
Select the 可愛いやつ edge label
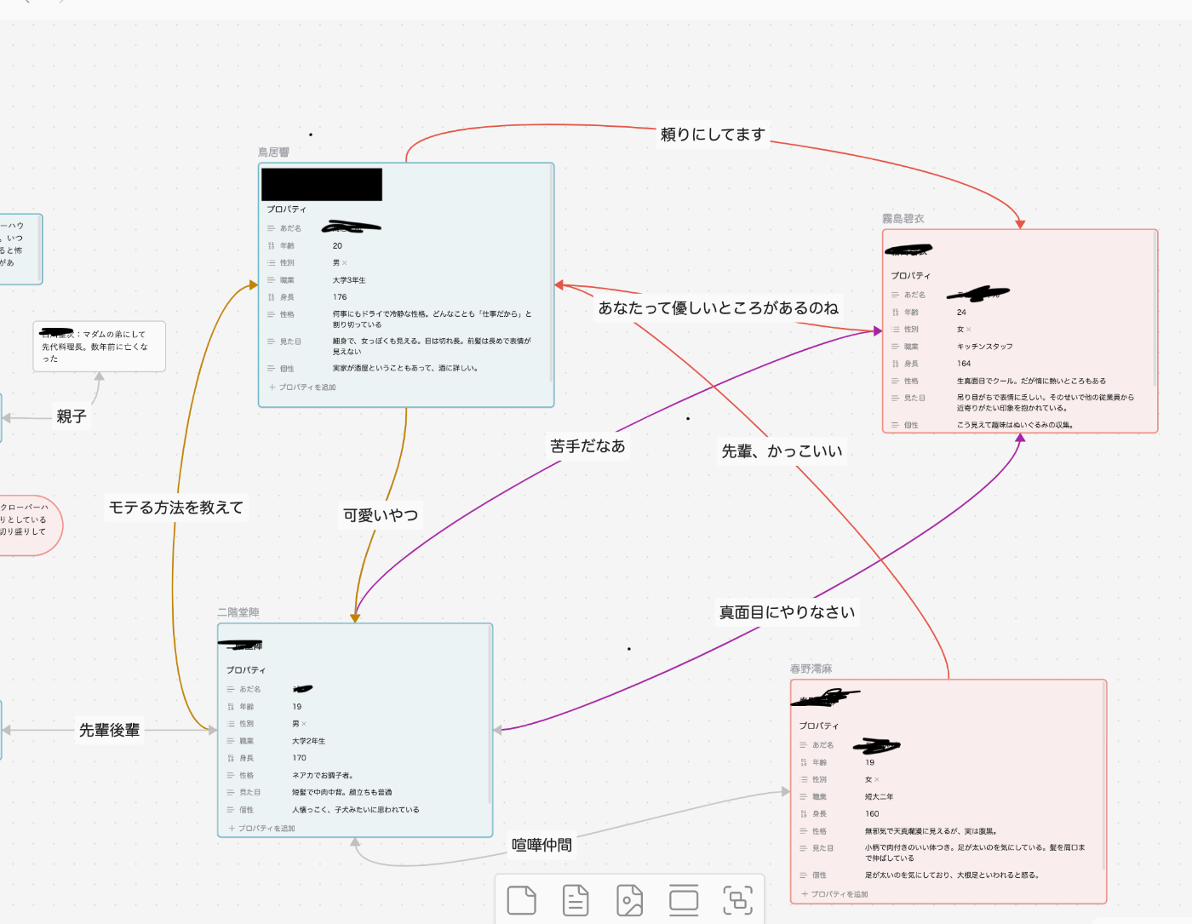point(381,515)
